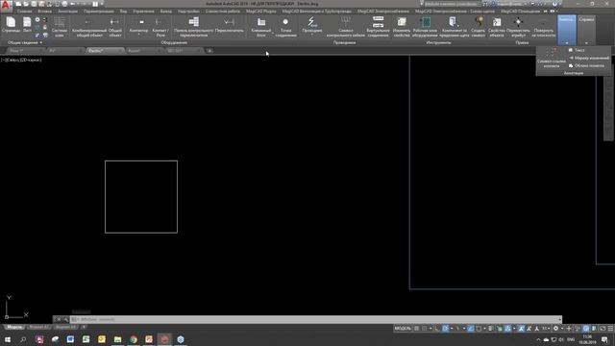Click the Лист ribbon icon

point(27,25)
